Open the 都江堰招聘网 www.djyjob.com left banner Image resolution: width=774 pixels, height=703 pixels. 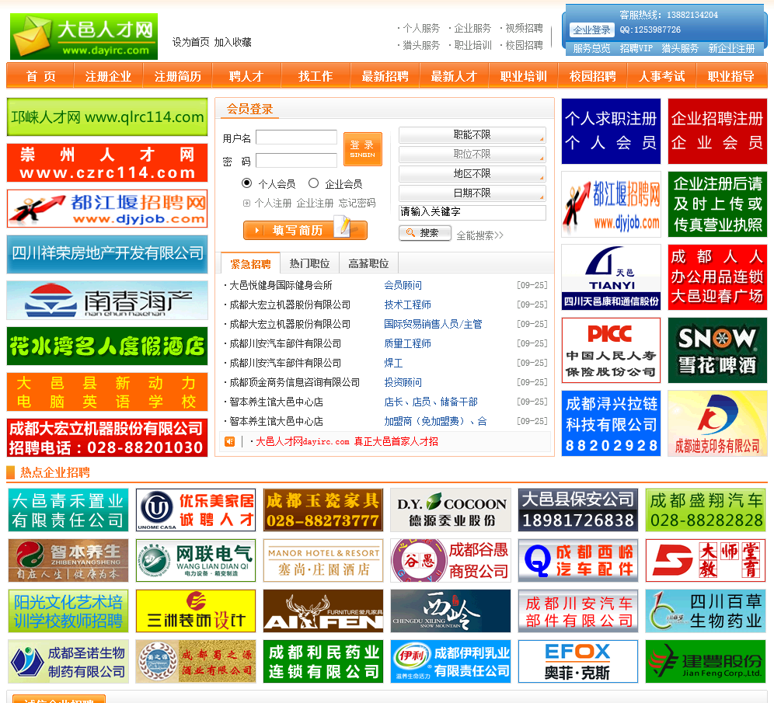107,209
